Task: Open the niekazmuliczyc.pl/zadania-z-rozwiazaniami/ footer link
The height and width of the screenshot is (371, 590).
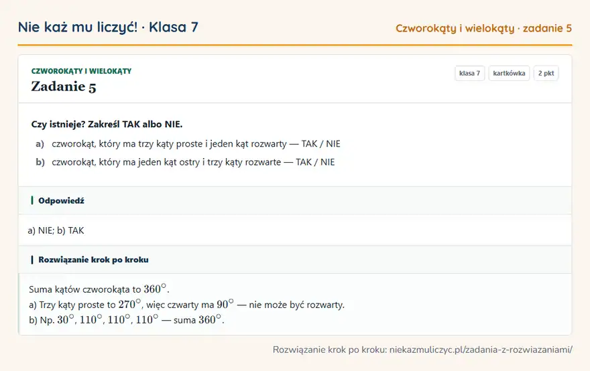Action: [481, 350]
